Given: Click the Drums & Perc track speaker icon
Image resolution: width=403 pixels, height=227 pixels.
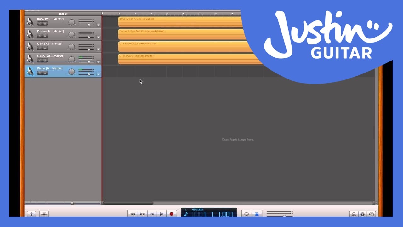Looking at the screenshot, I should click(x=30, y=34).
